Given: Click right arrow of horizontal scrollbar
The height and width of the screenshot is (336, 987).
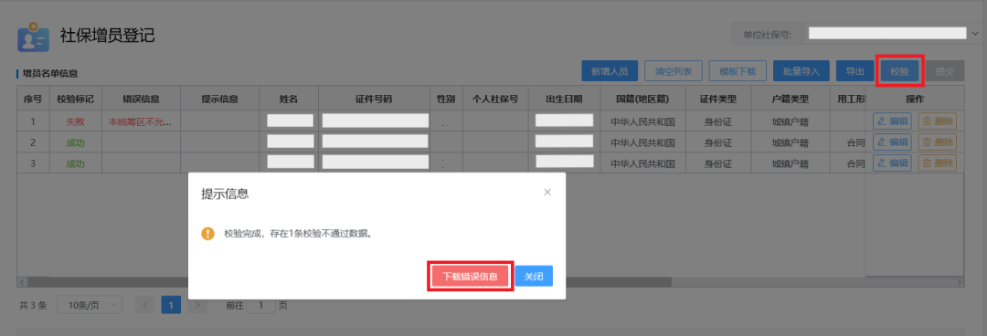Looking at the screenshot, I should 960,282.
